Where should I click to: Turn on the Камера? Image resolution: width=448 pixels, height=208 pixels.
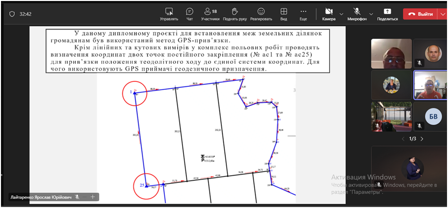328,14
